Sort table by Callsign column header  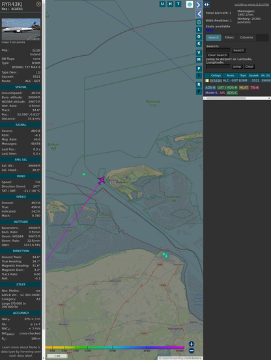216,75
